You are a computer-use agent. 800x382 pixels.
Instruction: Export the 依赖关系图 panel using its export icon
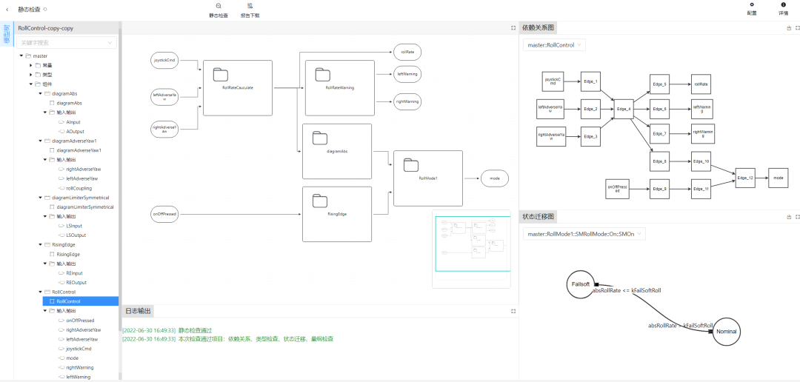click(x=789, y=28)
